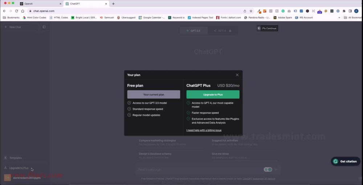Go forward using browser forward arrow

click(11, 11)
